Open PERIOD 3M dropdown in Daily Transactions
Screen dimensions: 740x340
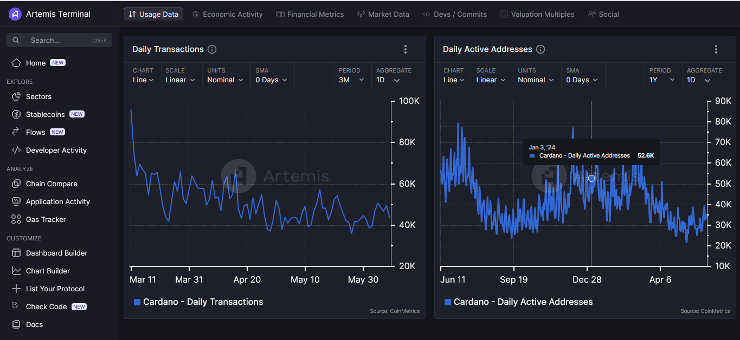coord(351,80)
